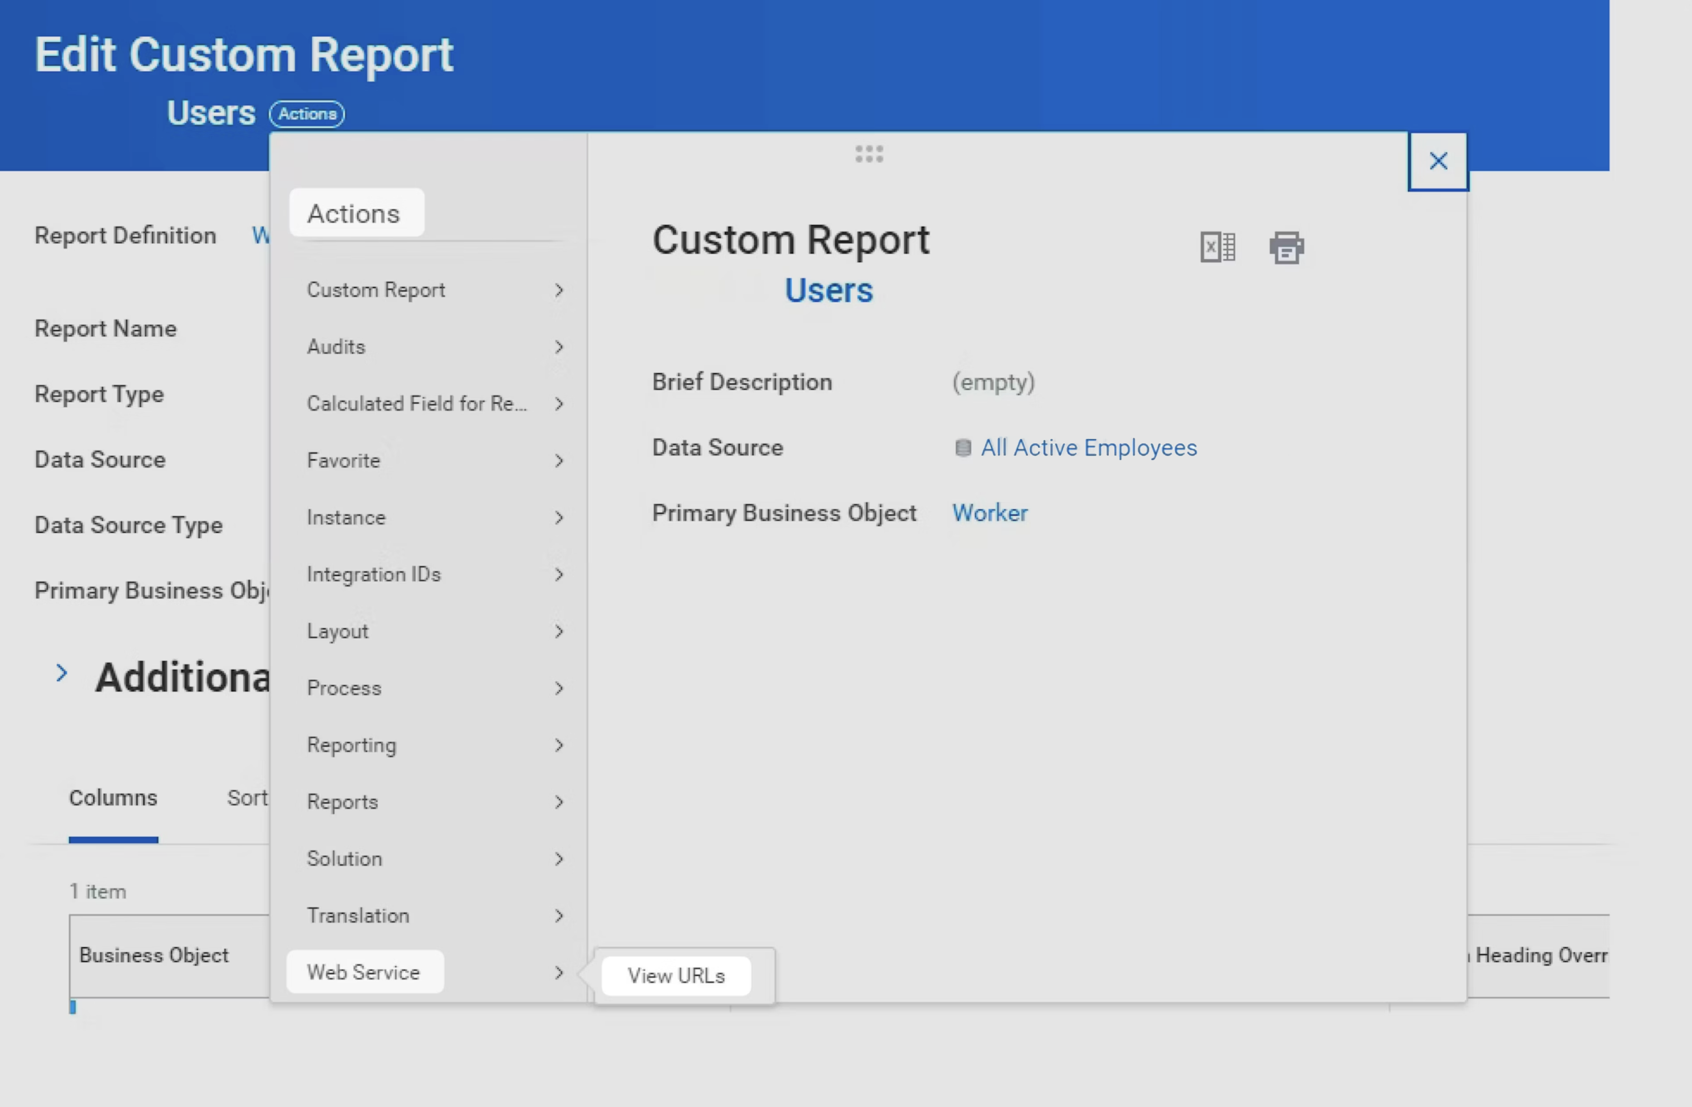Switch to the Sort tab
This screenshot has height=1107, width=1692.
coord(247,798)
